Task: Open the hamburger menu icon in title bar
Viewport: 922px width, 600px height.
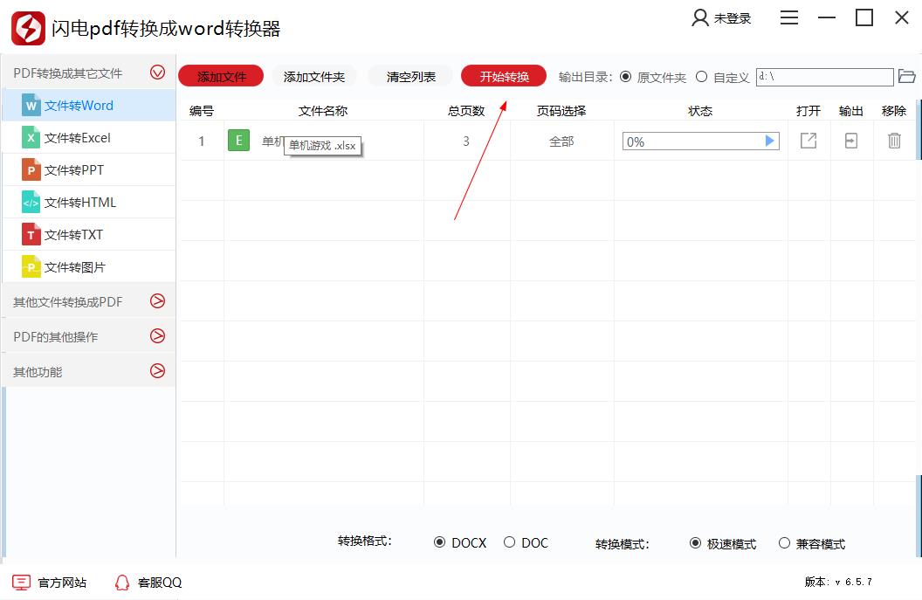Action: (789, 17)
